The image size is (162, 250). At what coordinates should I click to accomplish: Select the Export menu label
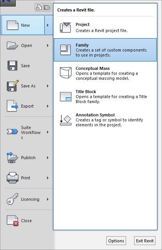click(27, 106)
